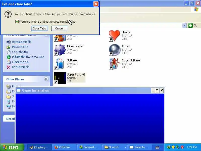Image resolution: width=201 pixels, height=151 pixels.
Task: Open the 3 Windows Explorer taskbar group
Action: (114, 147)
